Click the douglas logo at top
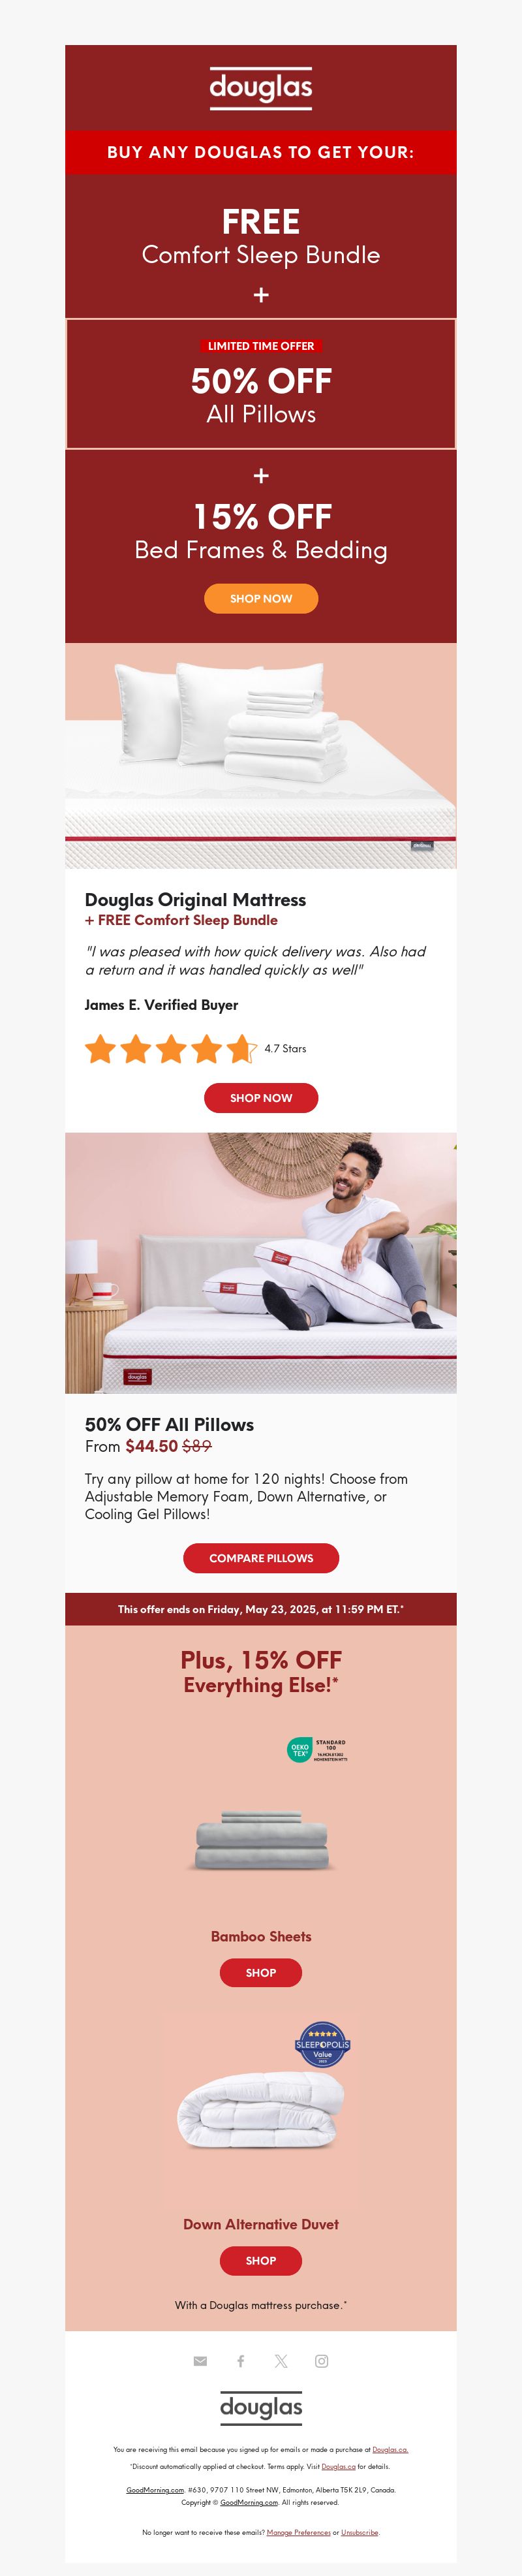 pyautogui.click(x=261, y=88)
